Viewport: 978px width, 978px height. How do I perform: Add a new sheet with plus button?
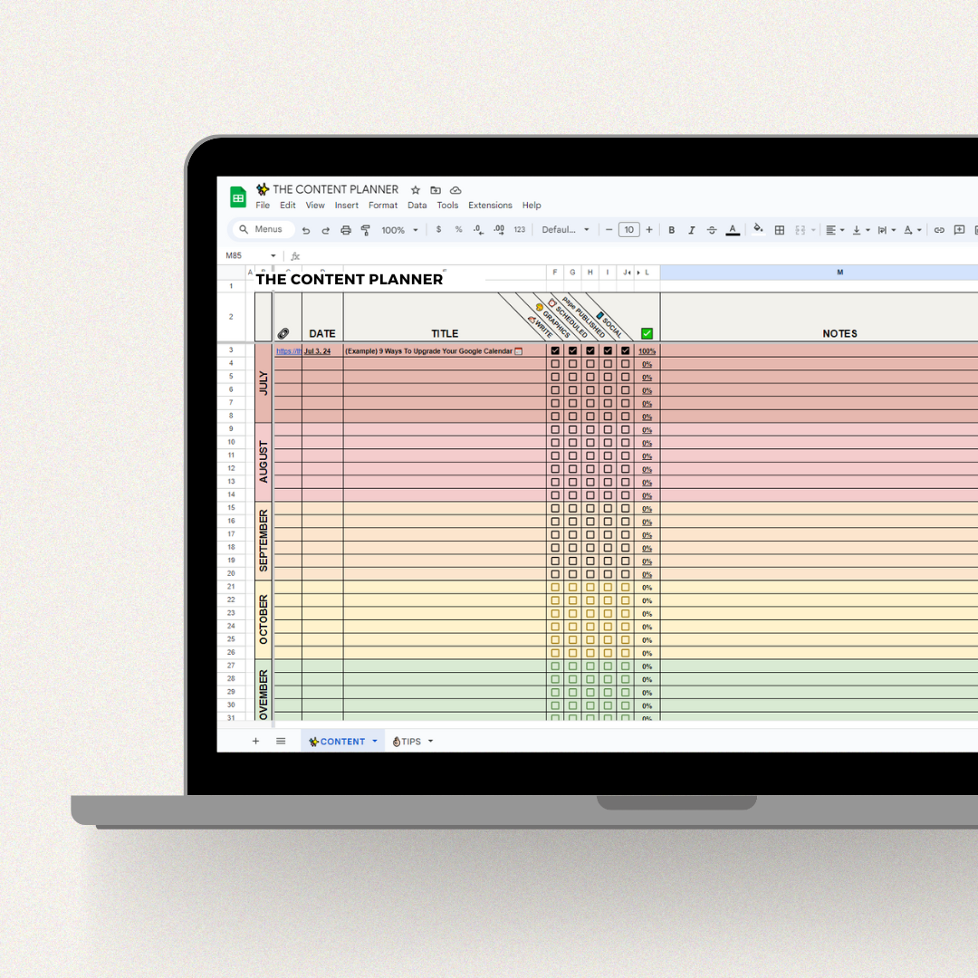pyautogui.click(x=255, y=741)
